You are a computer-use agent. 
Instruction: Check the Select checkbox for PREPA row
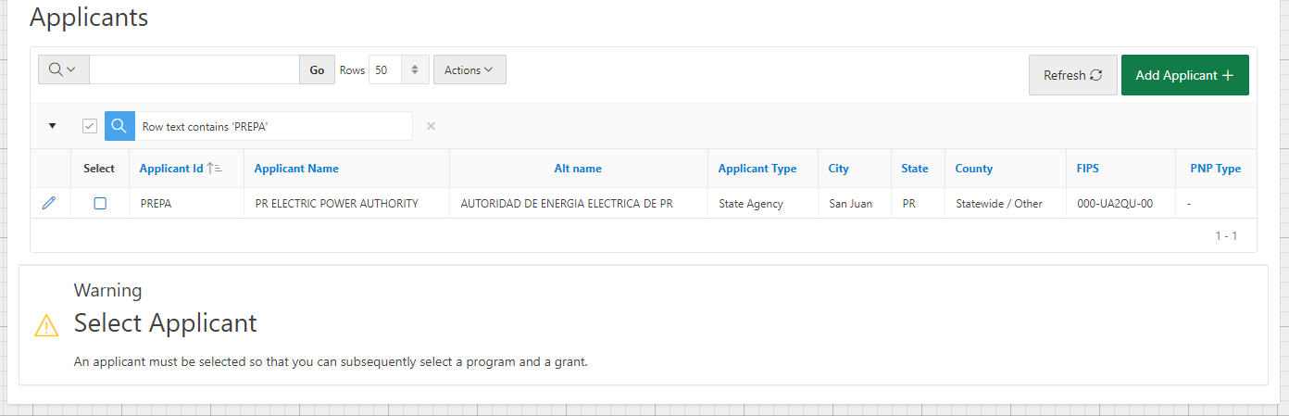coord(100,204)
